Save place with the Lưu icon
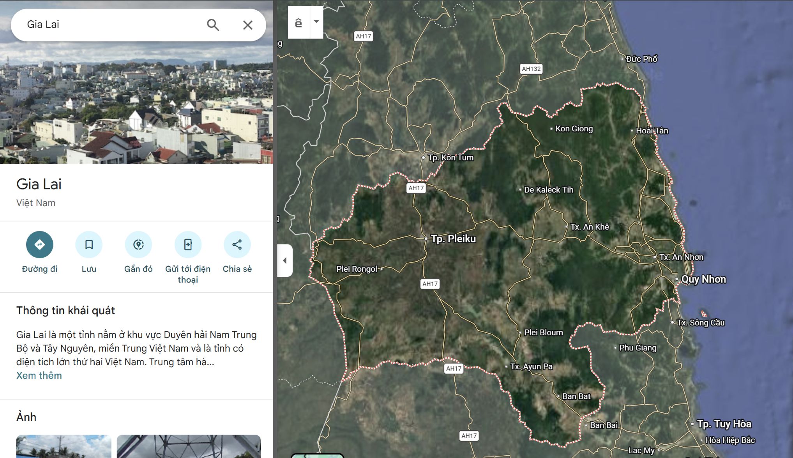793x458 pixels. coord(89,244)
